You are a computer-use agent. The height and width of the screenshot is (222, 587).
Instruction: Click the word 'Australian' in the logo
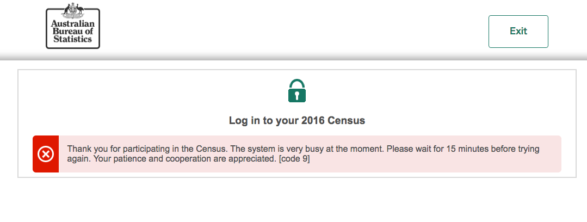[x=72, y=24]
